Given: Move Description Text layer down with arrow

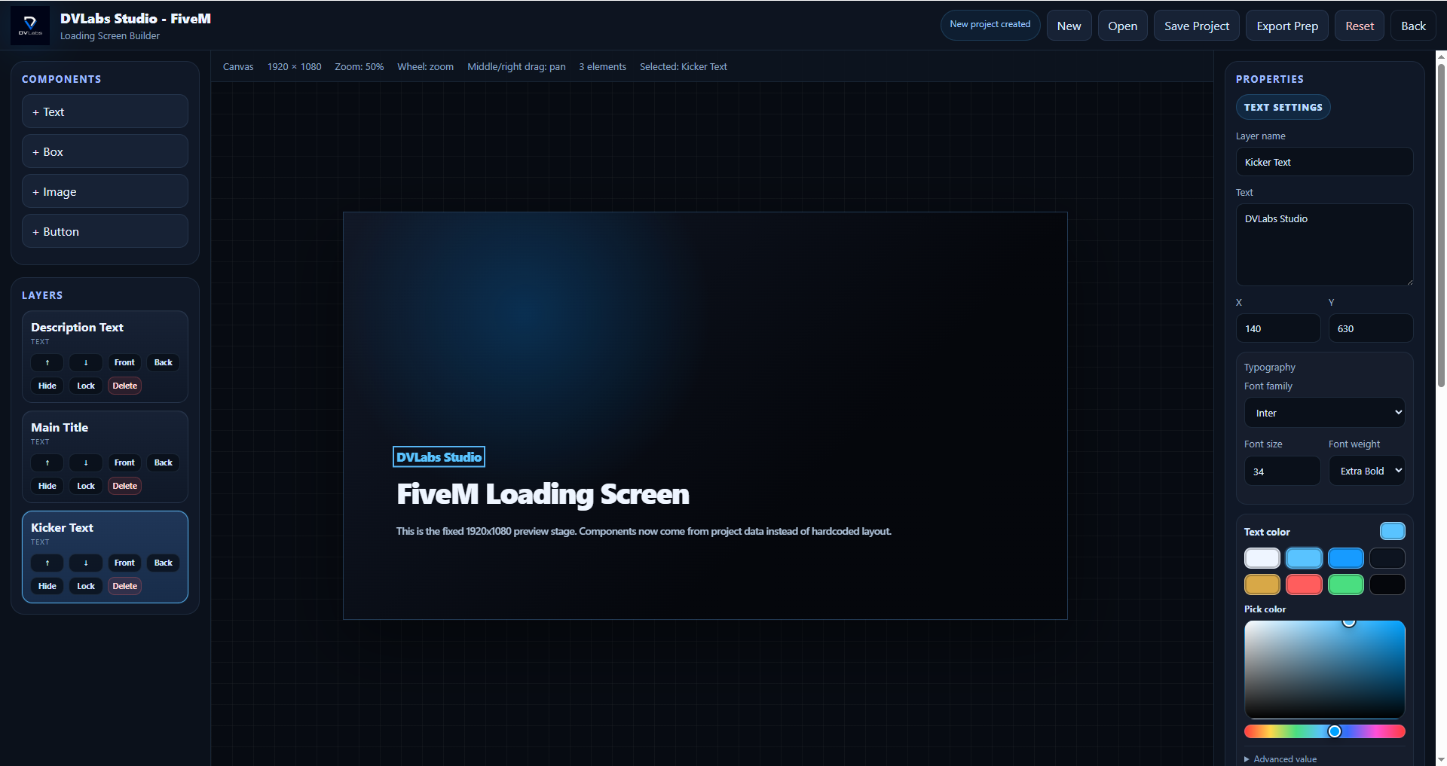Looking at the screenshot, I should click(86, 363).
